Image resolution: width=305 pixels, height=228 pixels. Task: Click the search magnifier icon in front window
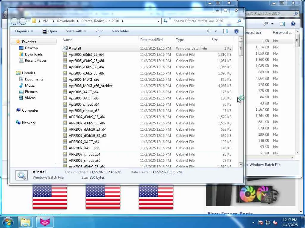[239, 21]
